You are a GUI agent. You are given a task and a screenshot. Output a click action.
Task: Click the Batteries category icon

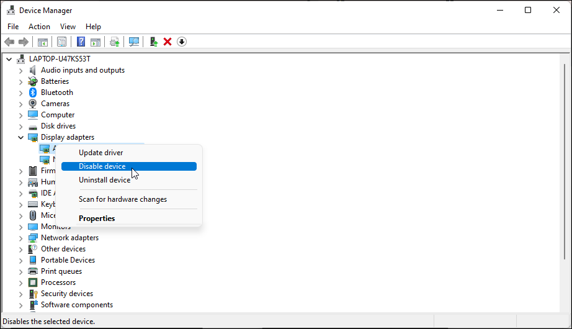tap(33, 81)
